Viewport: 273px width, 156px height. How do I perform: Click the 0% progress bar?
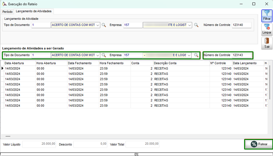(136, 154)
